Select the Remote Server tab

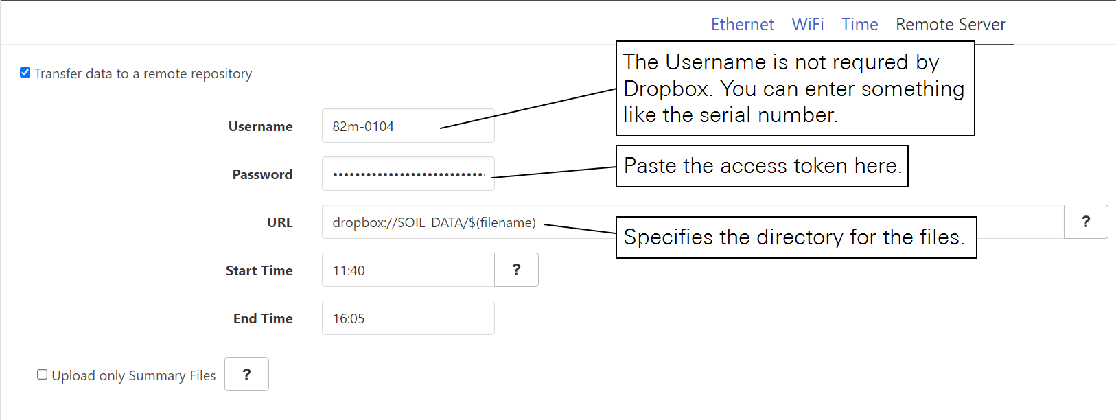click(x=950, y=25)
